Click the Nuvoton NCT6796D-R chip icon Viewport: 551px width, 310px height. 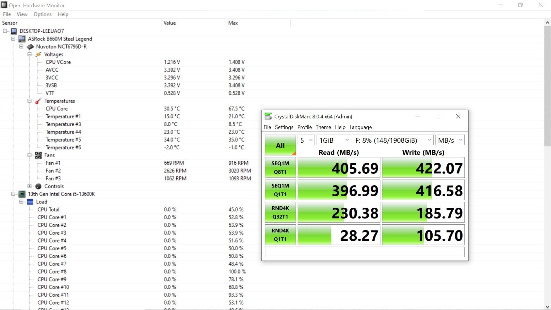(x=30, y=47)
